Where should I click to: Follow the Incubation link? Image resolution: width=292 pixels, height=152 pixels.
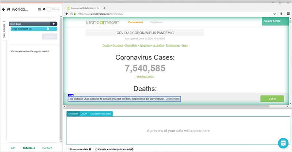pos(158,45)
